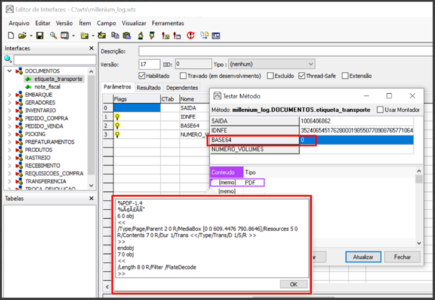Click the lightbulb flag in BASE64 row
The width and height of the screenshot is (435, 300).
click(117, 125)
